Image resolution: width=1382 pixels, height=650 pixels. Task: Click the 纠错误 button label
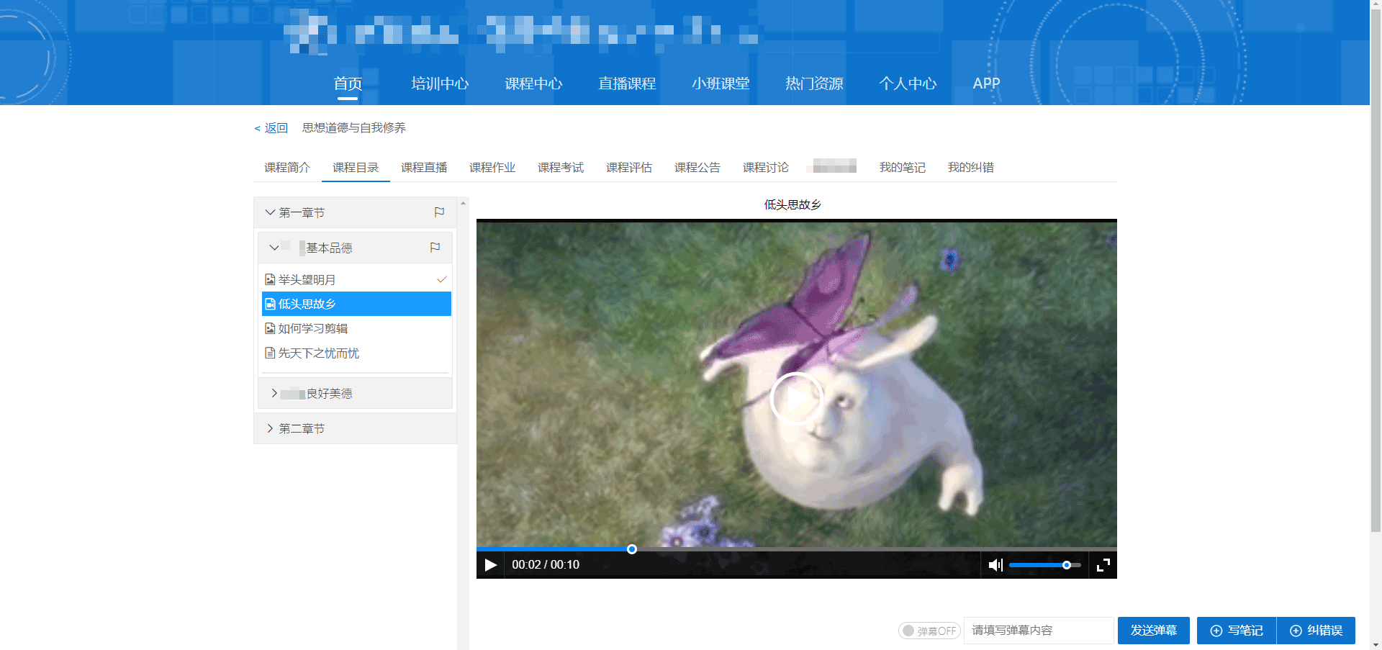pyautogui.click(x=1325, y=631)
